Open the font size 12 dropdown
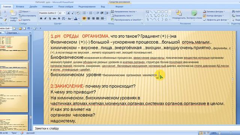This screenshot has height=135, width=240. [x=64, y=13]
